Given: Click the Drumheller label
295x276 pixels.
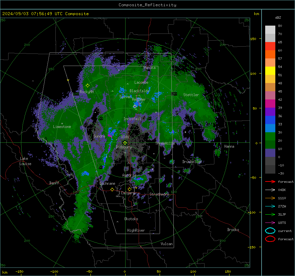Looking at the screenshot, I should point(192,162).
